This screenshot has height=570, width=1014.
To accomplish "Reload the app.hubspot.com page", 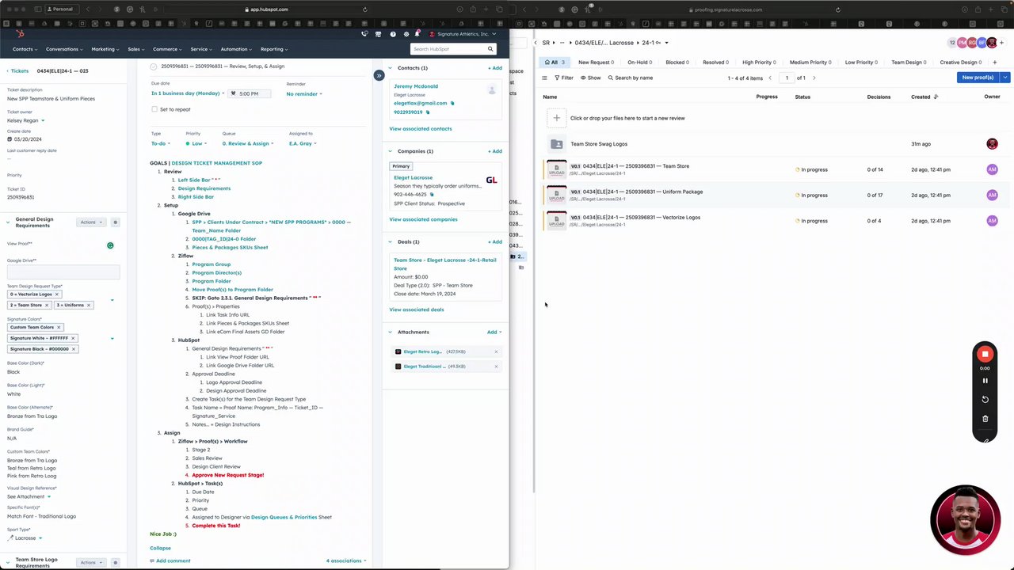I will coord(364,9).
